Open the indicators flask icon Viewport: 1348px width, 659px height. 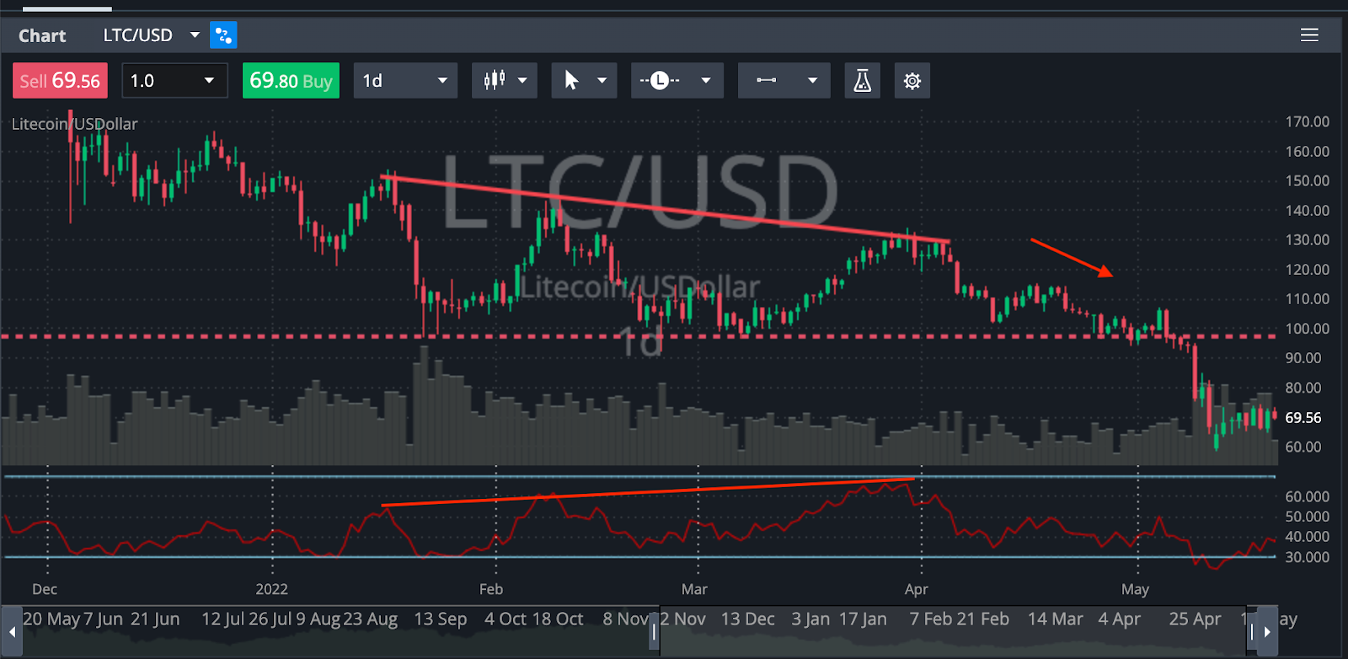tap(862, 81)
